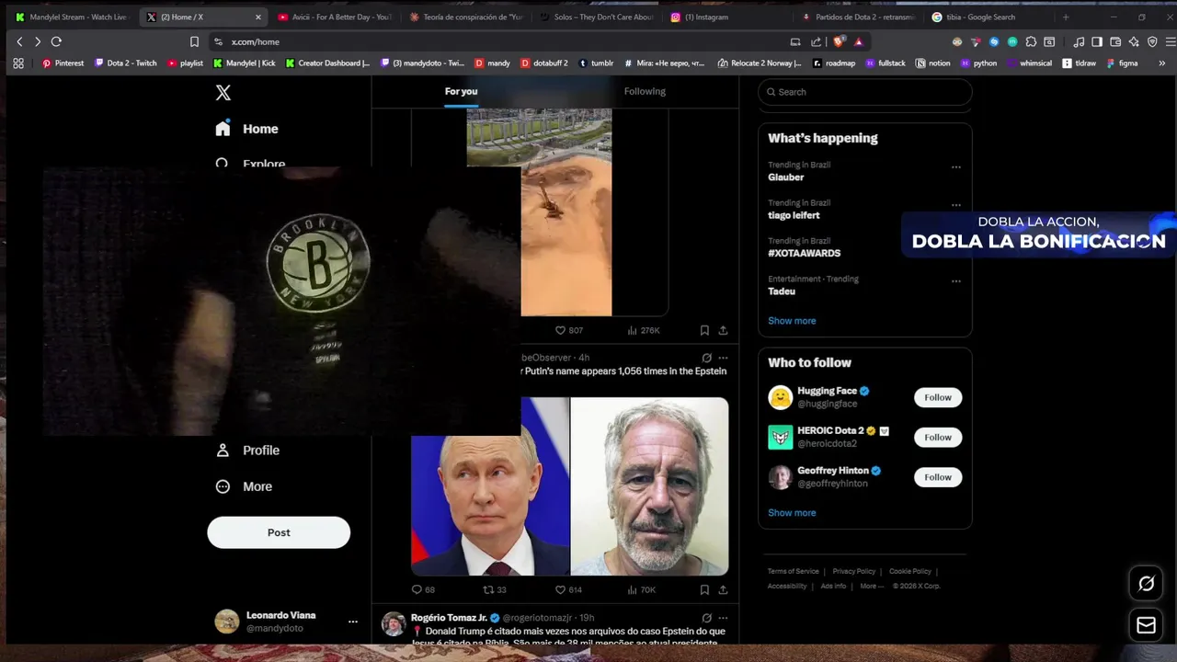View analytics of post with 276K views
1177x662 pixels.
coord(644,330)
